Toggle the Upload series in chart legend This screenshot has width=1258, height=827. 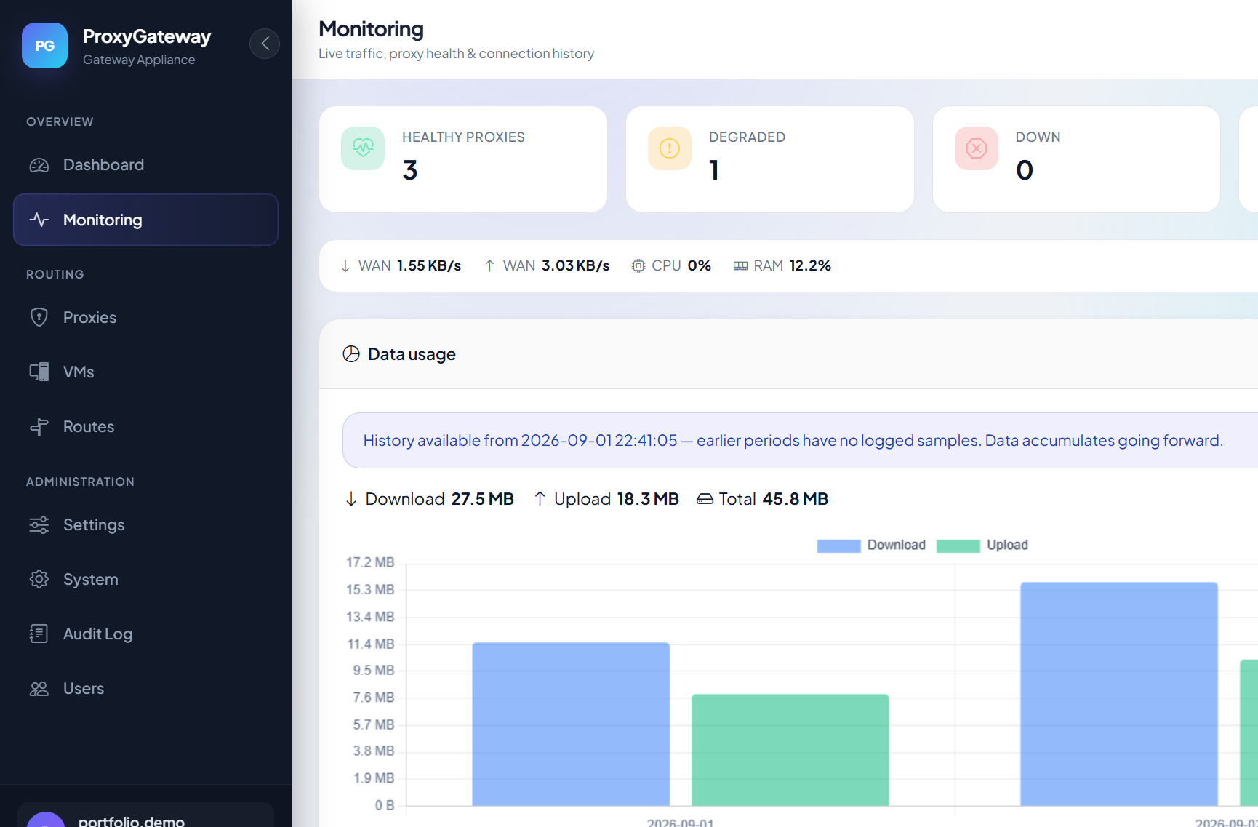pyautogui.click(x=982, y=546)
